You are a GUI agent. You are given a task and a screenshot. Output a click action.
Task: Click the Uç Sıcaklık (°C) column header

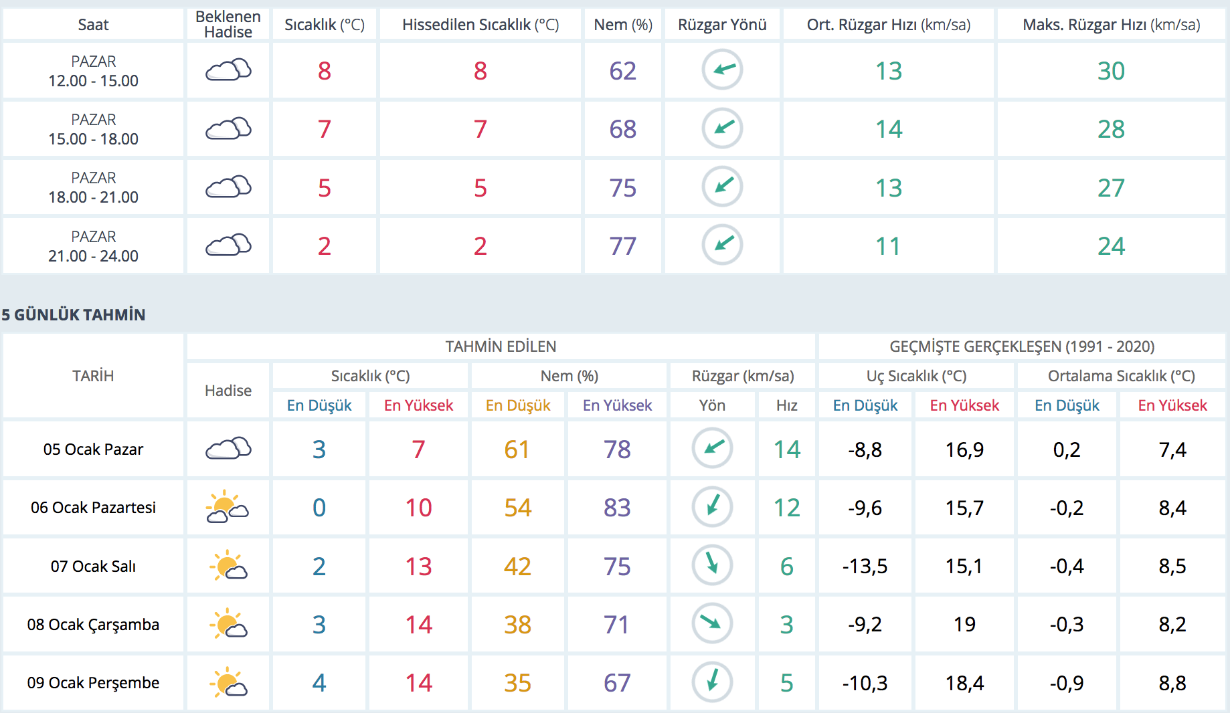916,376
